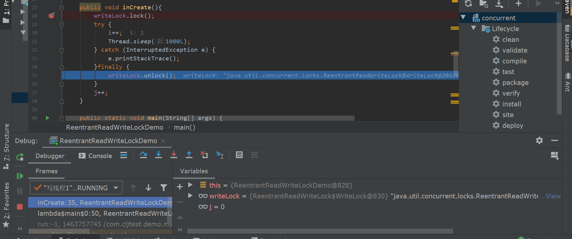Switch to the Debugger tab

(50, 156)
